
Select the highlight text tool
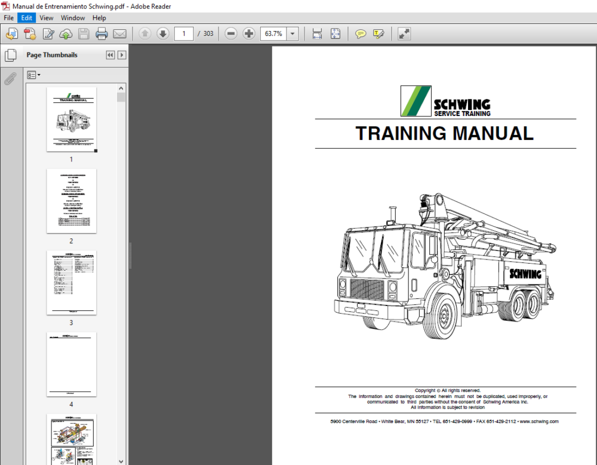click(x=378, y=34)
